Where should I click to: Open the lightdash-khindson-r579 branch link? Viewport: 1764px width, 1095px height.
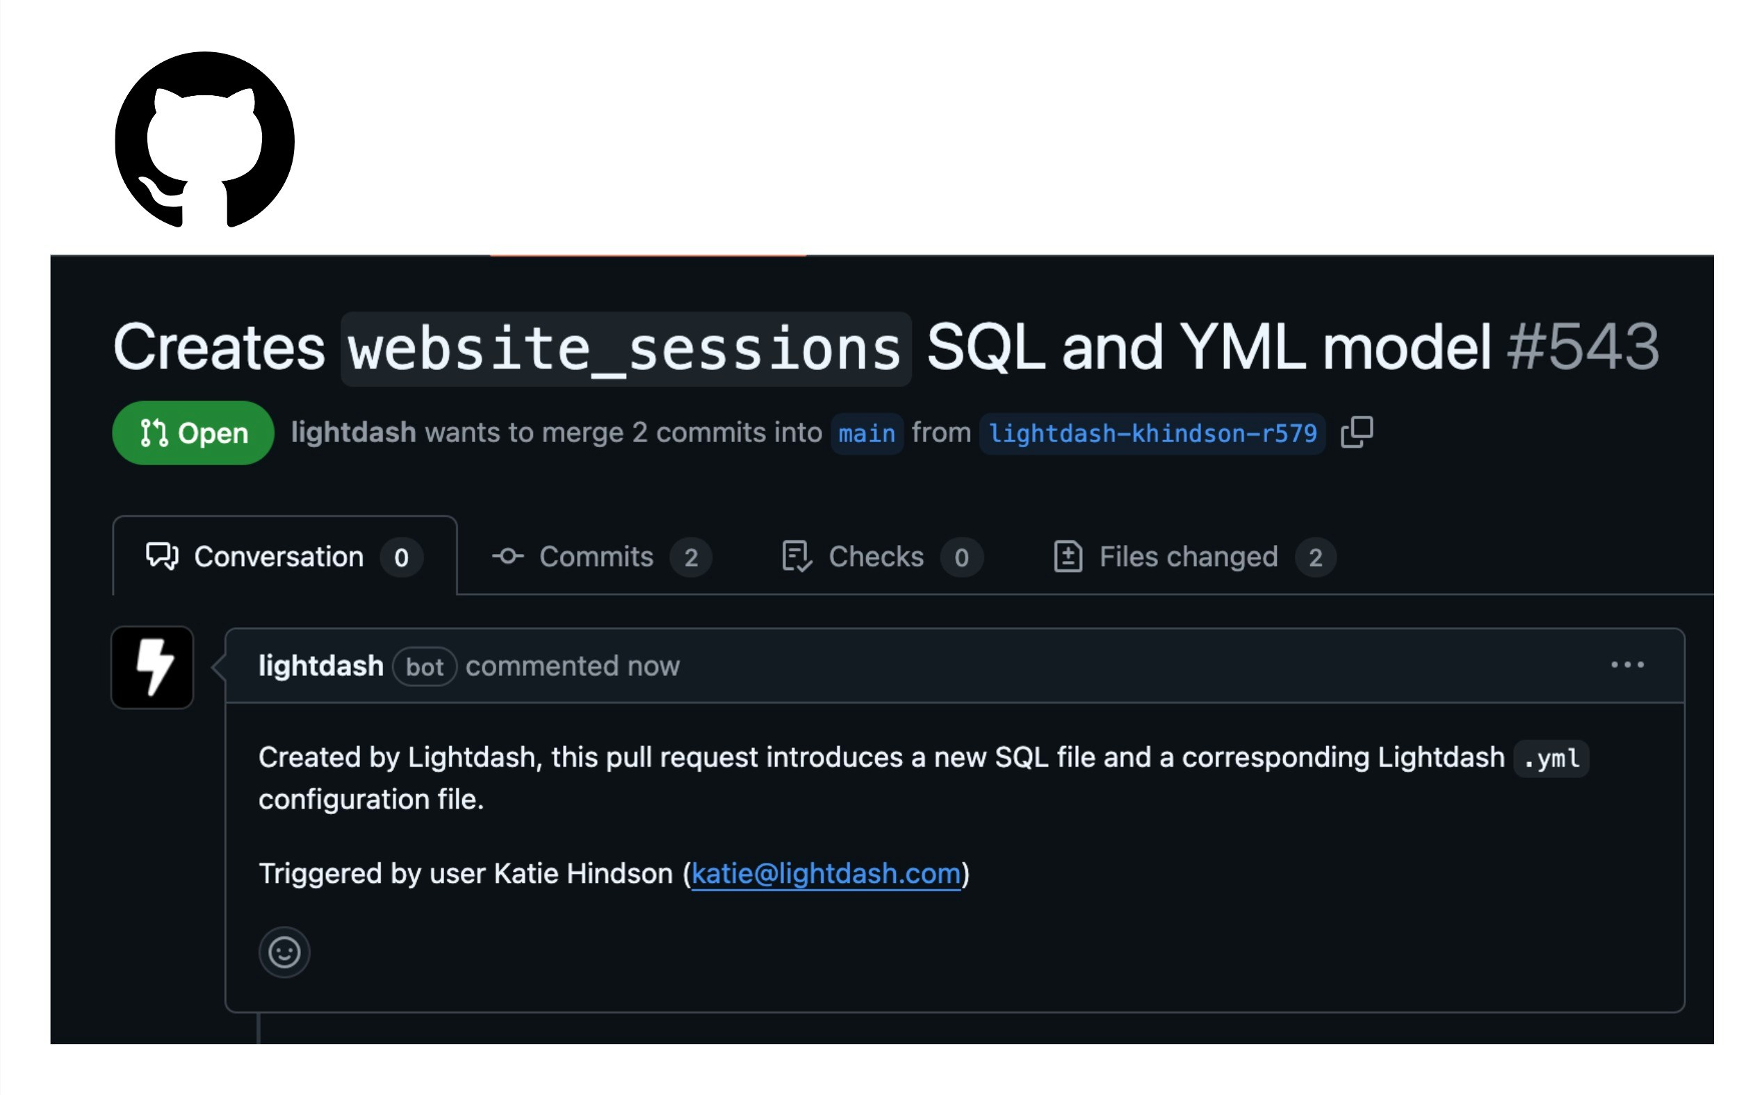1152,433
